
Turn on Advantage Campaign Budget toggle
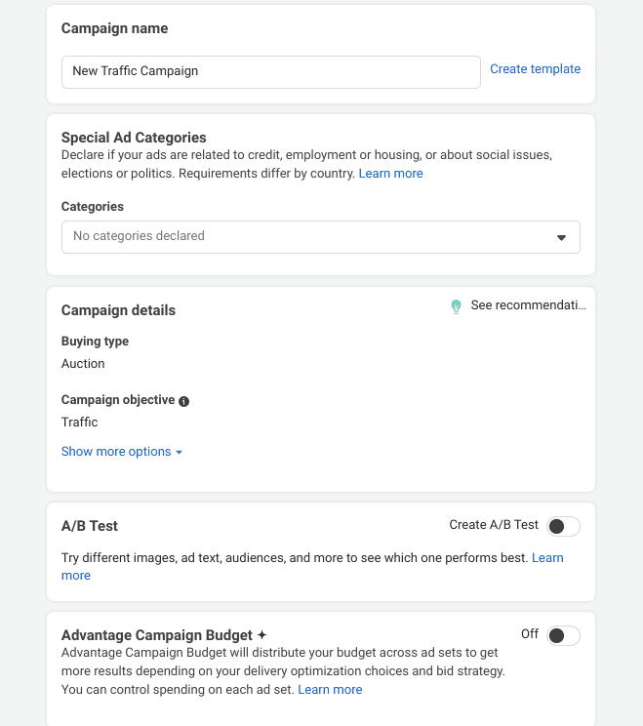563,635
